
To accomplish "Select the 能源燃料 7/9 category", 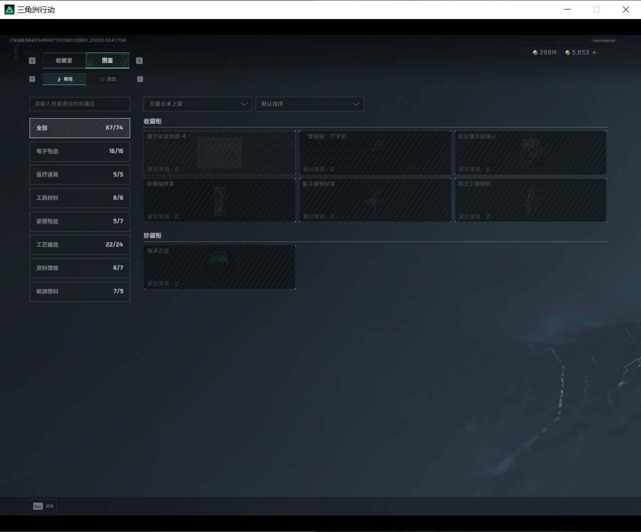I will 80,291.
